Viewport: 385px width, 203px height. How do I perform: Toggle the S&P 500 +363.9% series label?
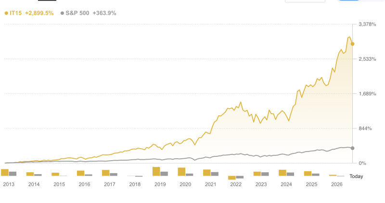90,13
